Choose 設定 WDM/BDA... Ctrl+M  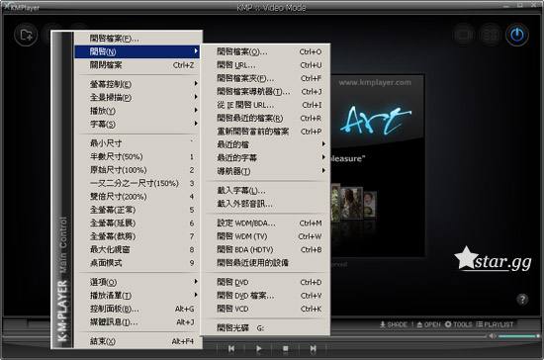click(x=267, y=223)
